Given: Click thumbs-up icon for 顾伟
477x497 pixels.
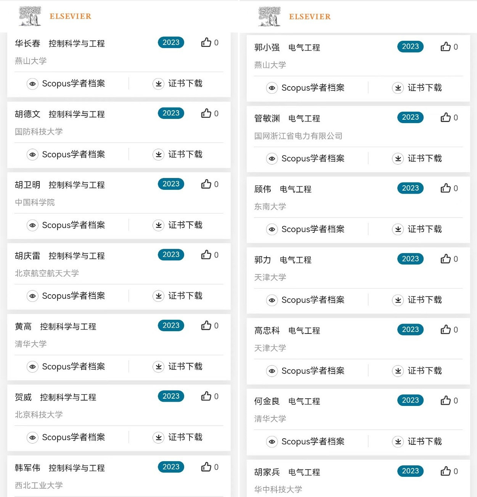Looking at the screenshot, I should coord(446,188).
